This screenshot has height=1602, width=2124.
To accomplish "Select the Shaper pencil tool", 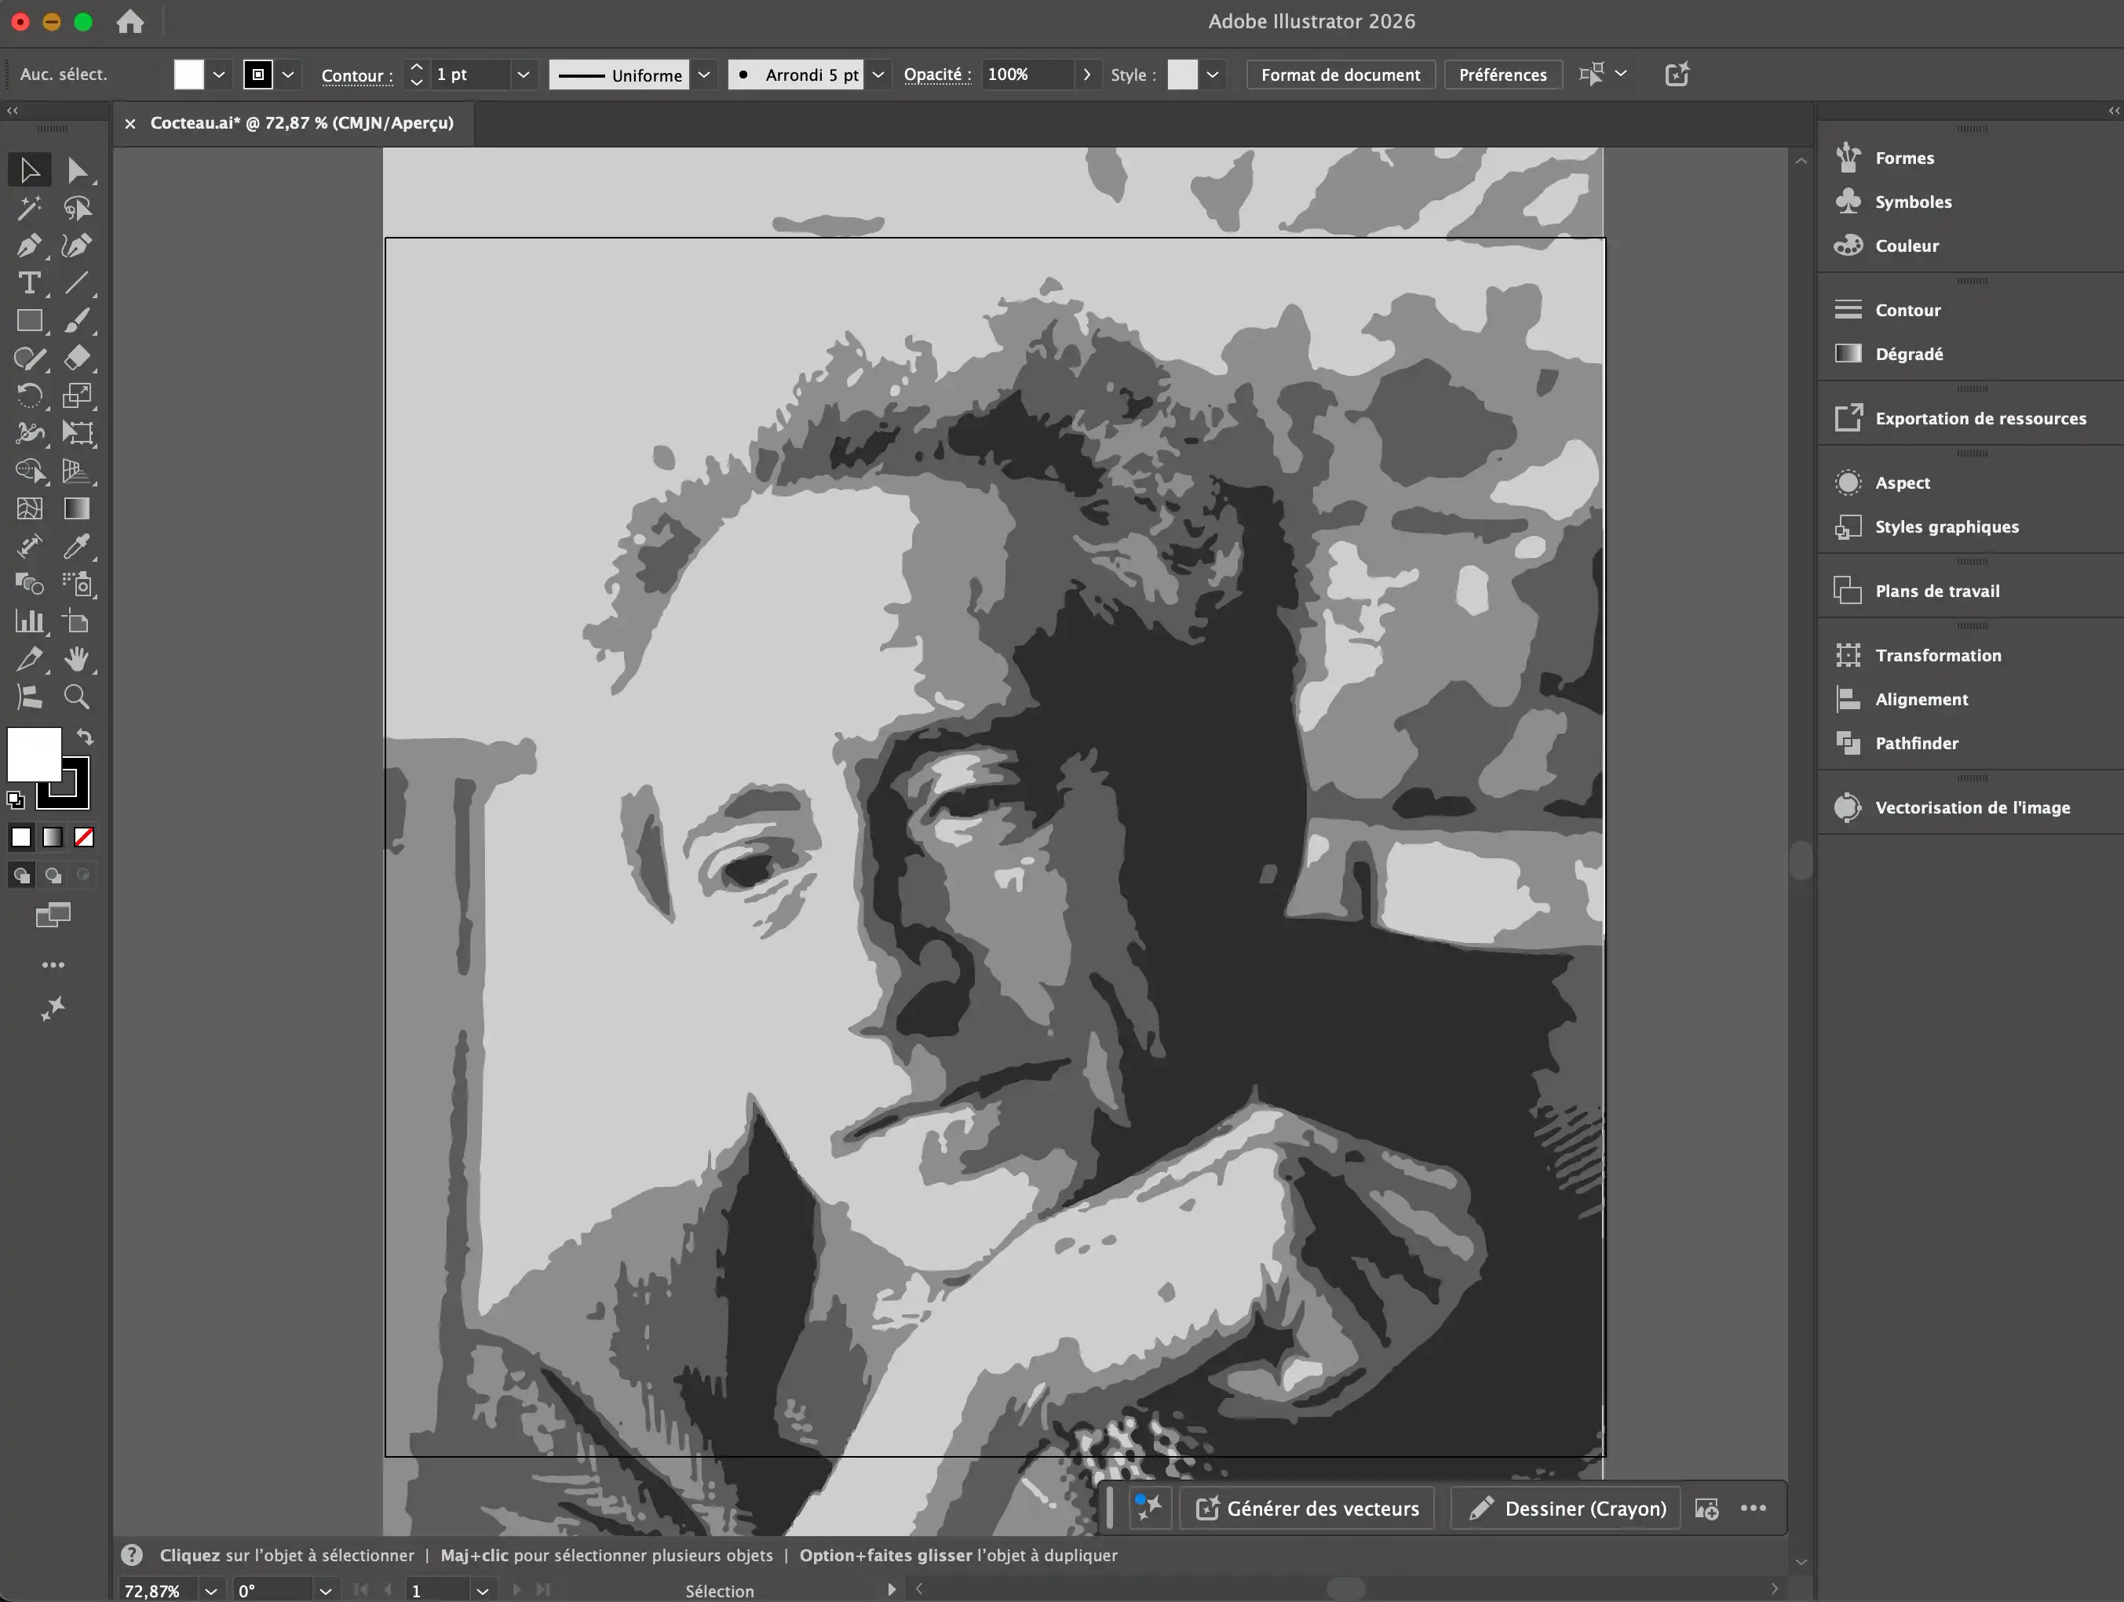I will (x=30, y=358).
